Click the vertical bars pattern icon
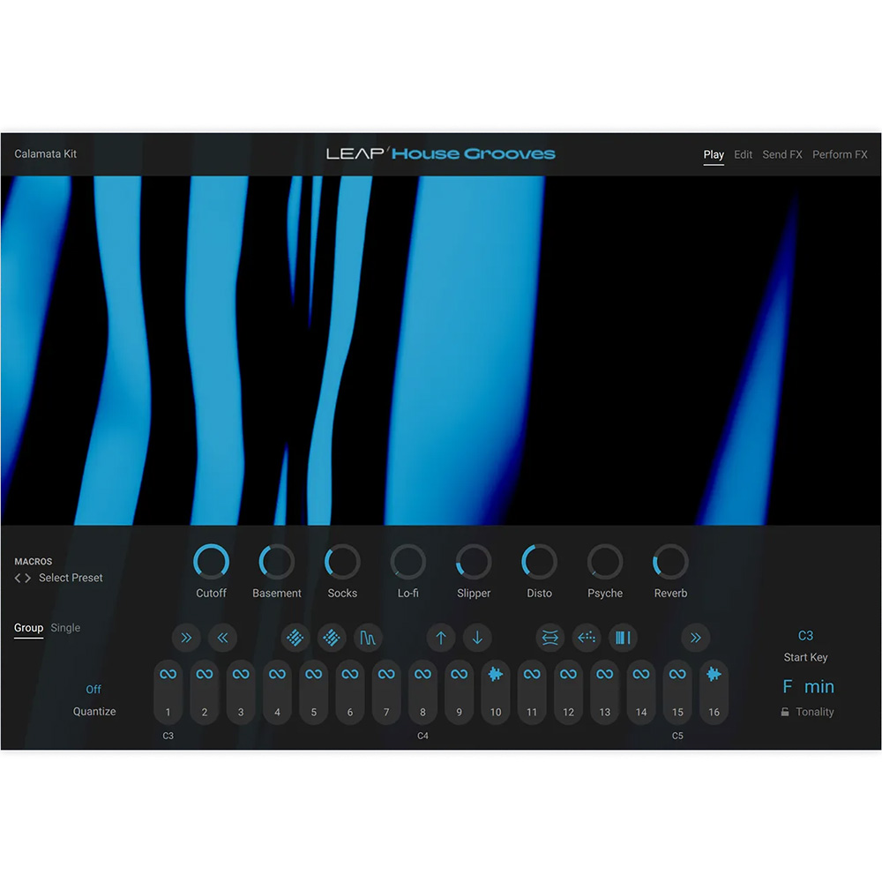 coord(624,638)
